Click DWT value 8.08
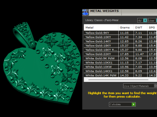Image resolution: width=157 pixels, height=117 pixels. click(139, 58)
